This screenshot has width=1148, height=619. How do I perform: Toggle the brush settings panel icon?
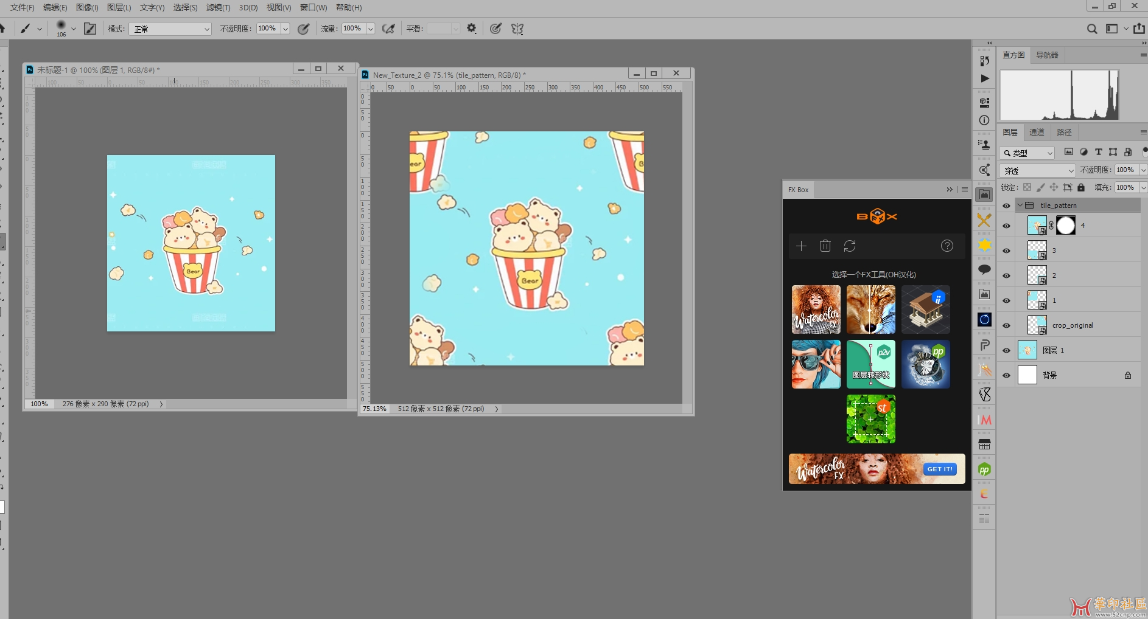coord(90,29)
